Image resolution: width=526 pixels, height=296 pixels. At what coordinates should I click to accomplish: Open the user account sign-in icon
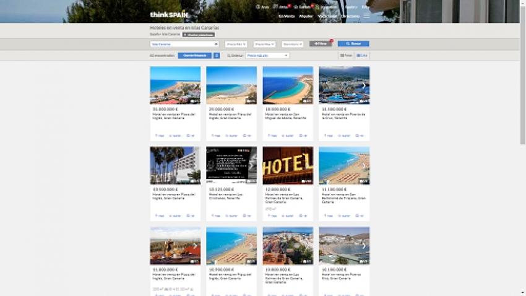pyautogui.click(x=326, y=7)
